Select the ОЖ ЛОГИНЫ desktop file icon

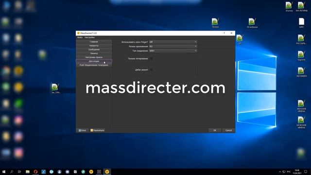(x=301, y=7)
